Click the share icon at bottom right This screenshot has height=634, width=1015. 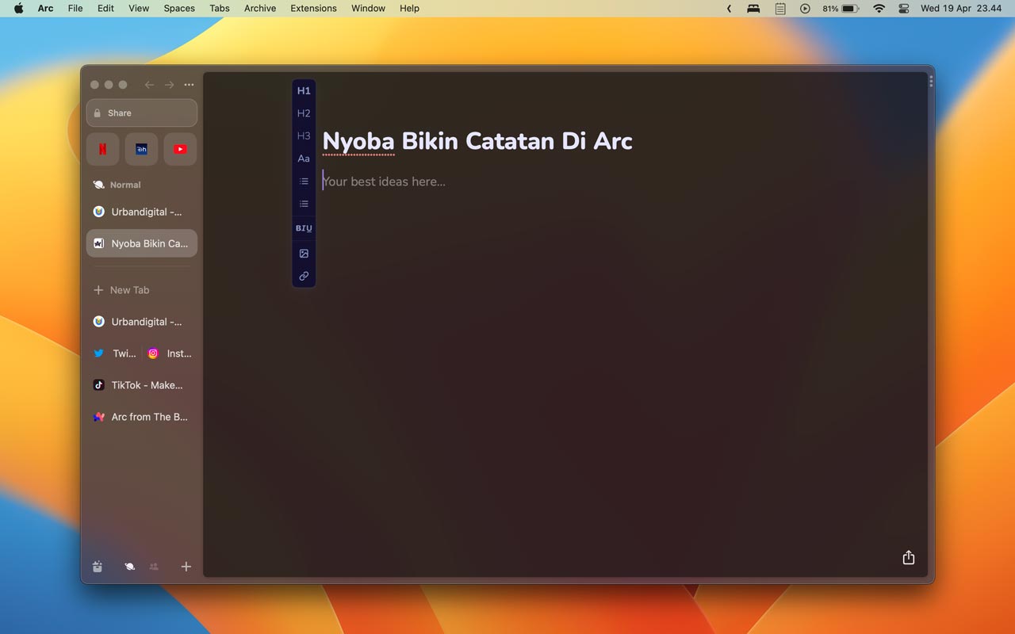909,558
